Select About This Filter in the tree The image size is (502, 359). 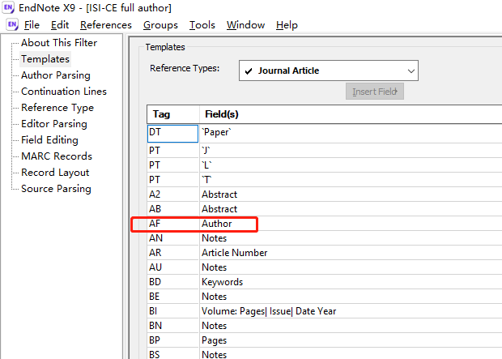(x=59, y=43)
